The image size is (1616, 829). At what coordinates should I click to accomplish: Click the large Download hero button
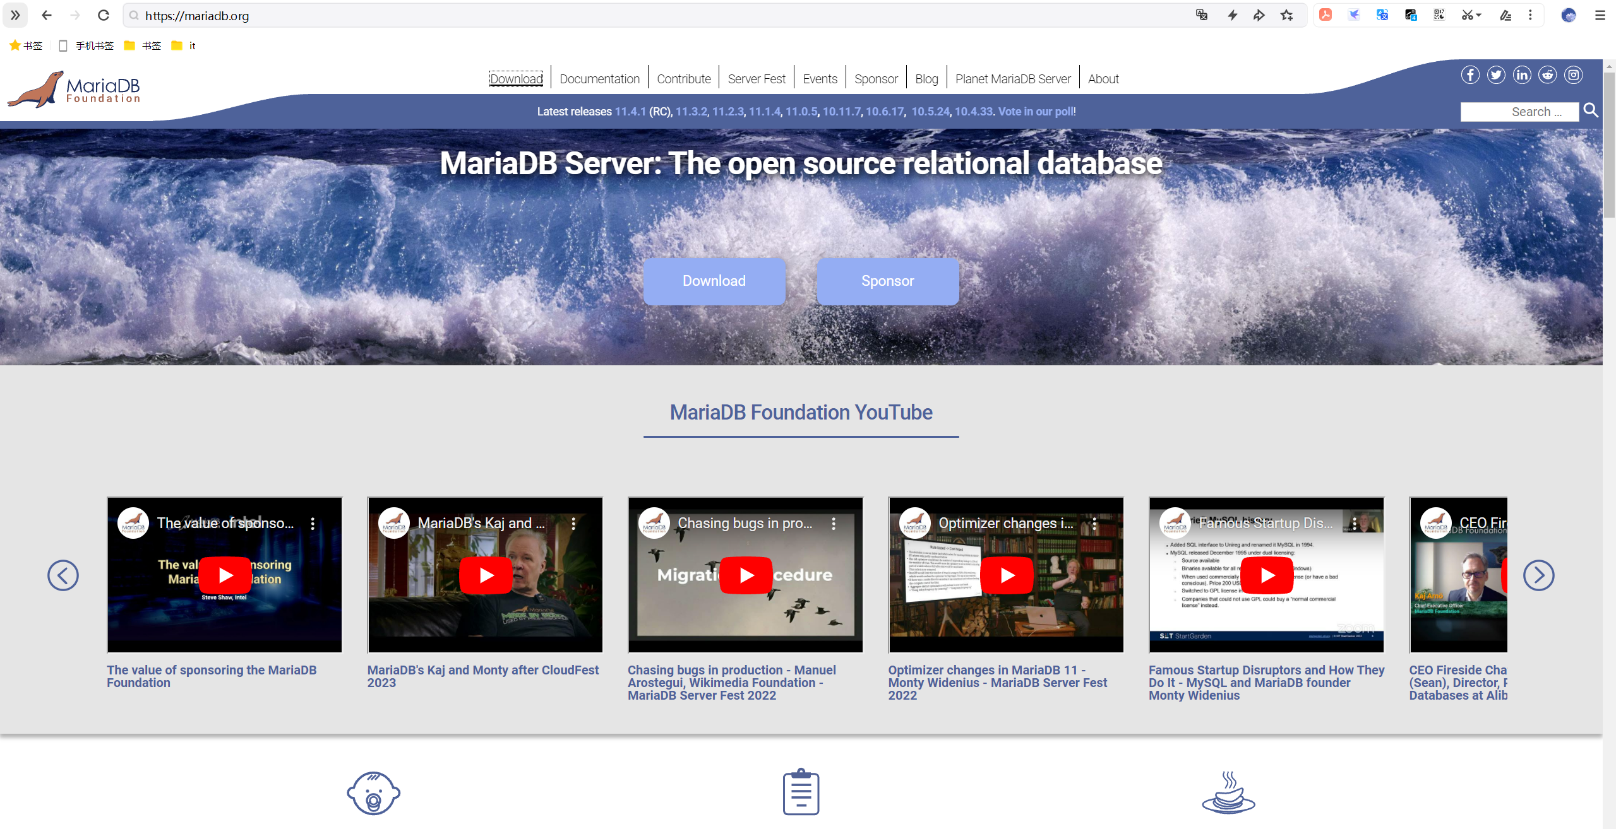(714, 281)
